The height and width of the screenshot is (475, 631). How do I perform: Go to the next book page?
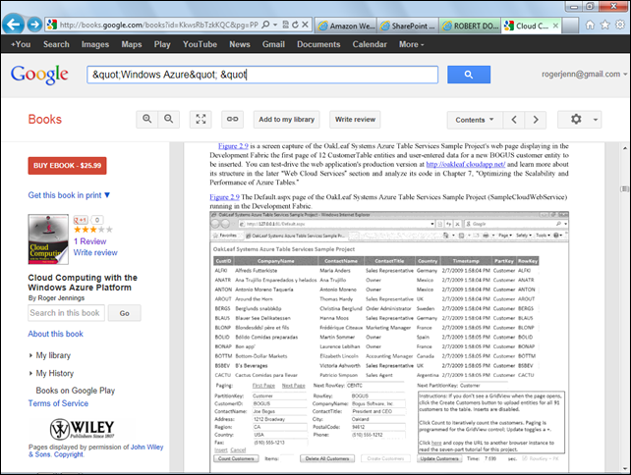(x=536, y=120)
